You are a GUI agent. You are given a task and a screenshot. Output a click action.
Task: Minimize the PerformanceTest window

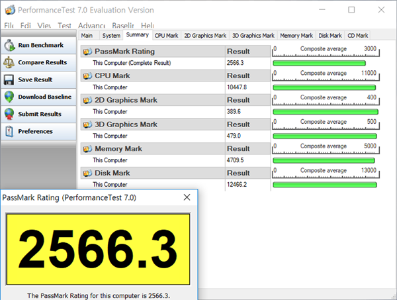click(x=322, y=10)
